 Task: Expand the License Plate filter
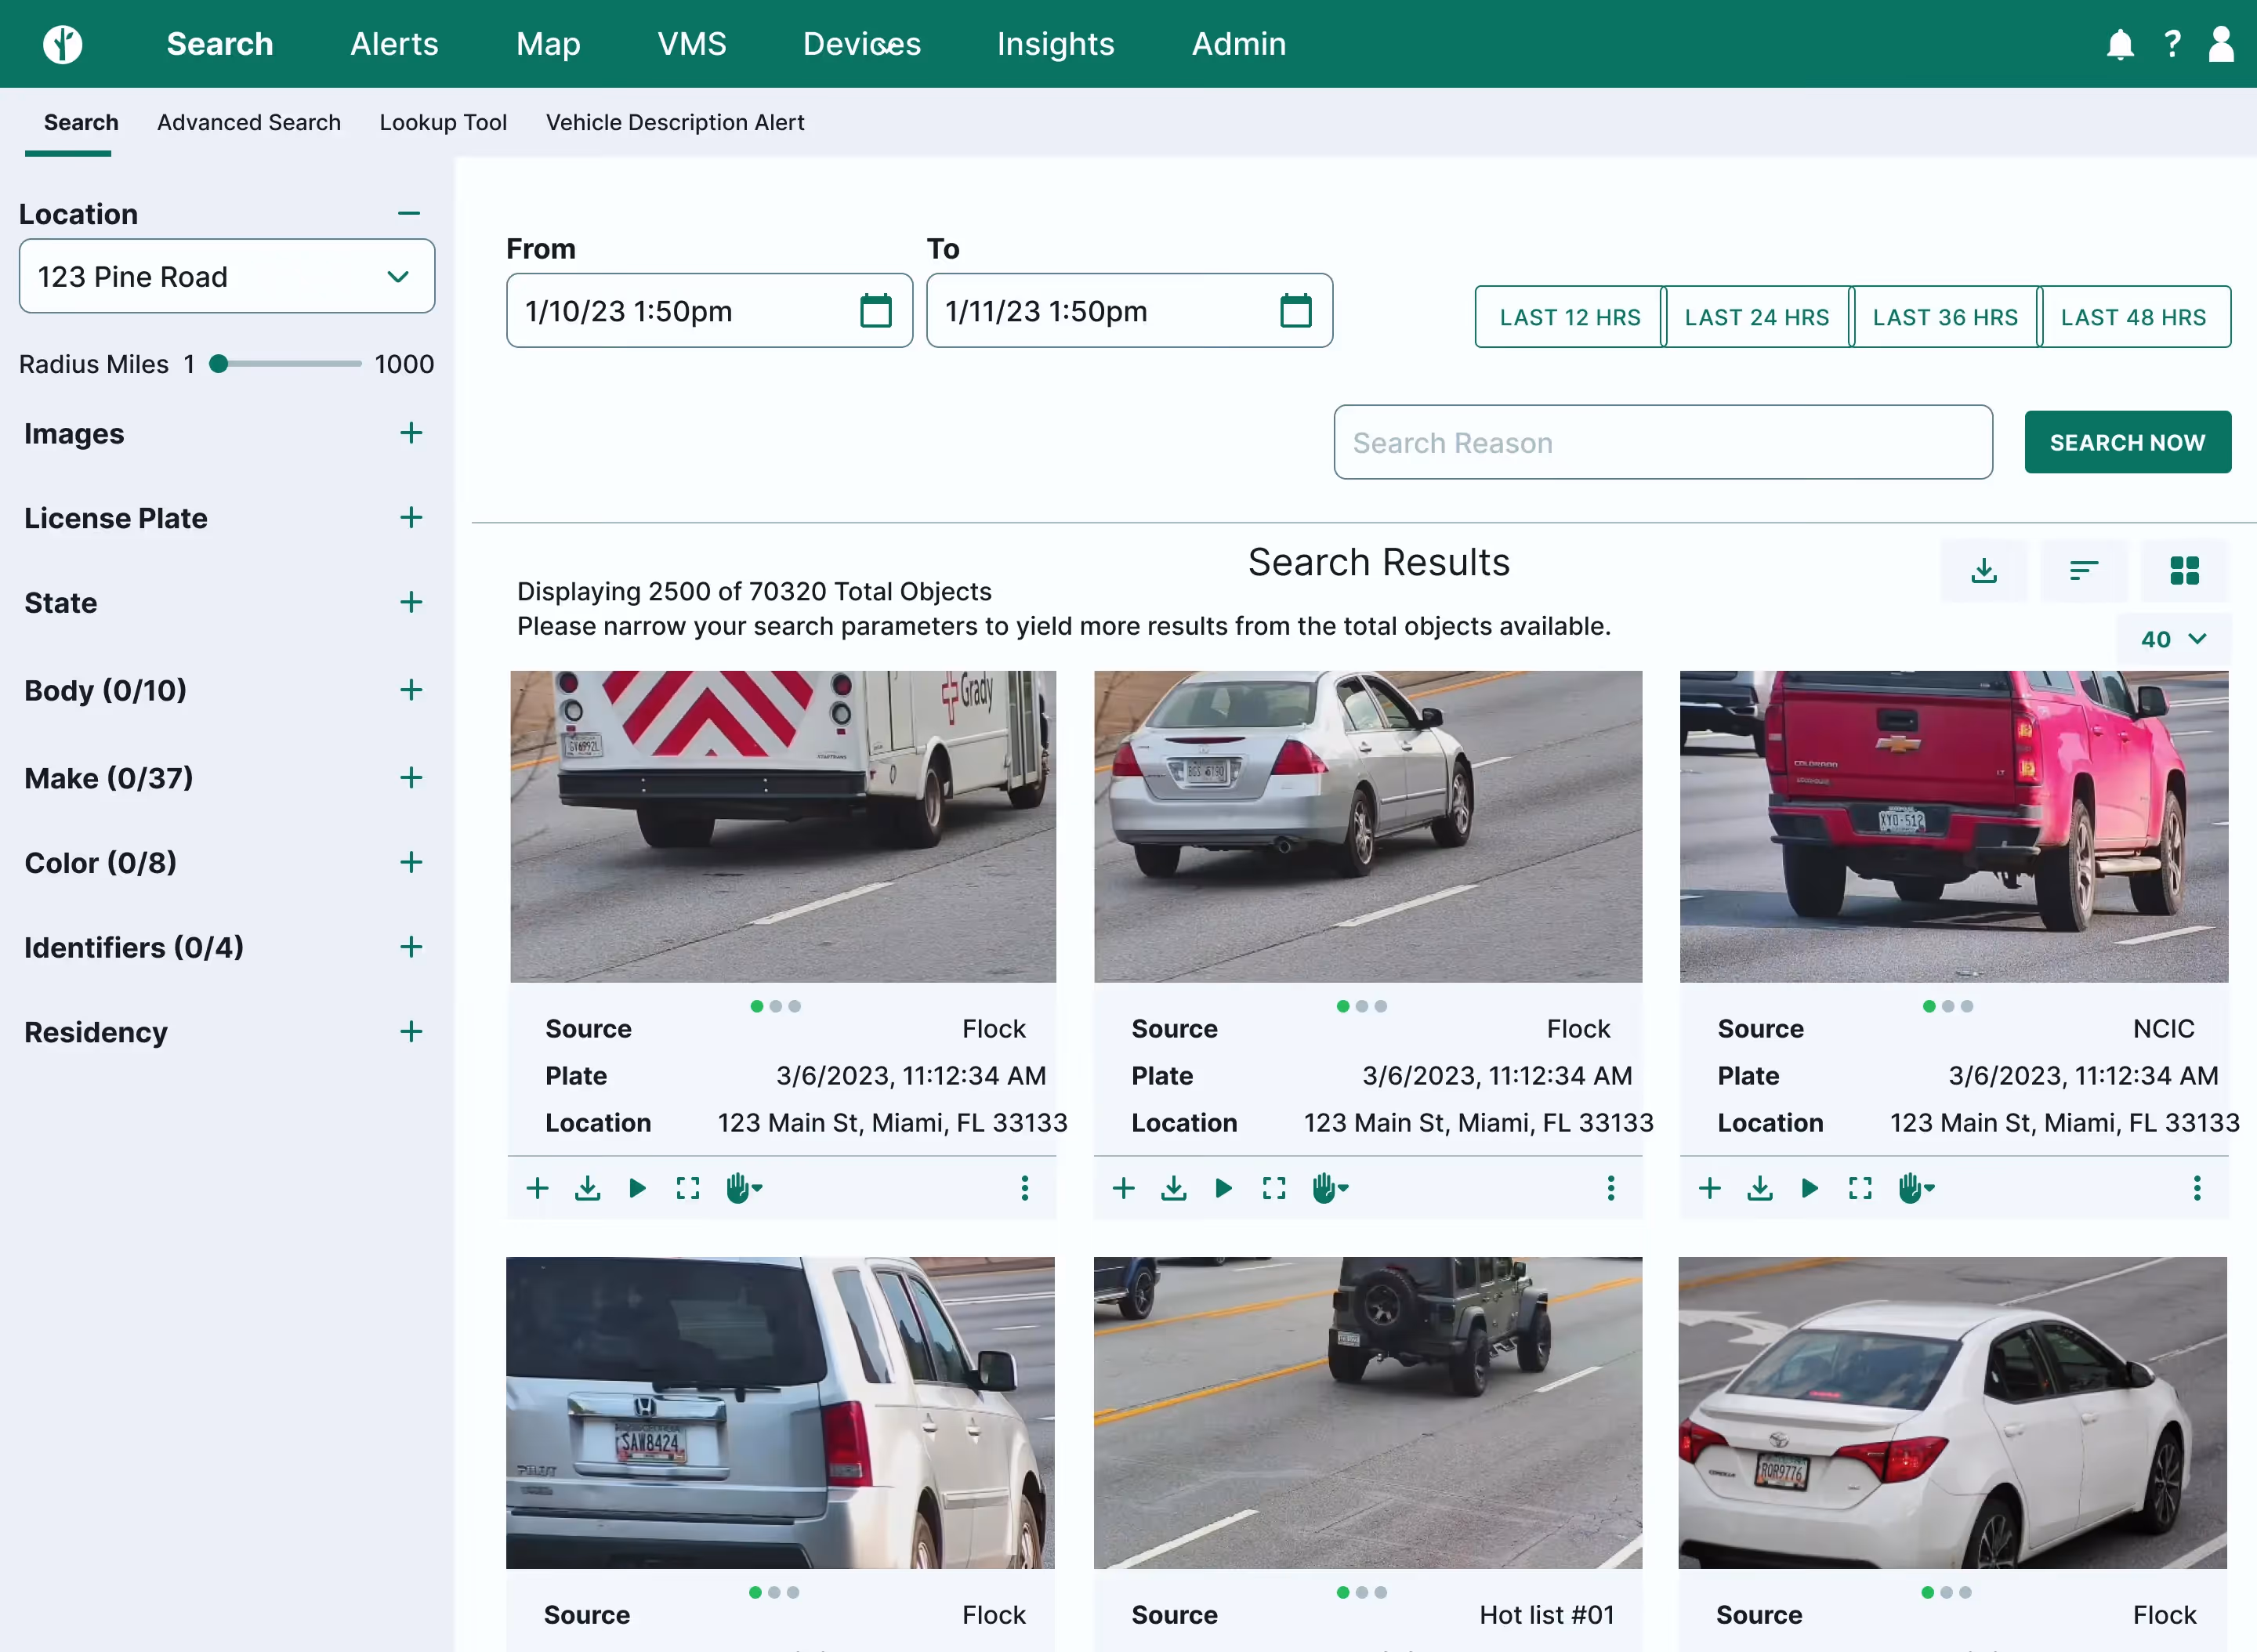pos(411,518)
